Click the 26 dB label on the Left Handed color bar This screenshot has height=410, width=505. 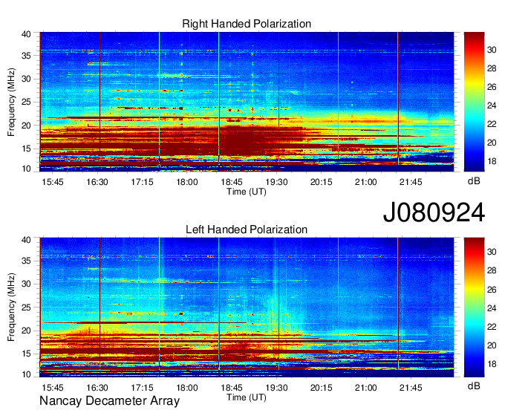coord(492,290)
